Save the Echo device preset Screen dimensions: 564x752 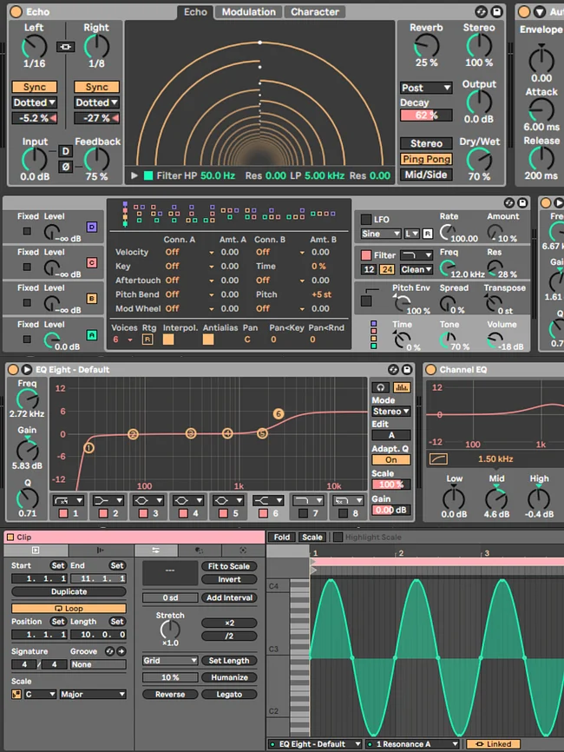[496, 11]
